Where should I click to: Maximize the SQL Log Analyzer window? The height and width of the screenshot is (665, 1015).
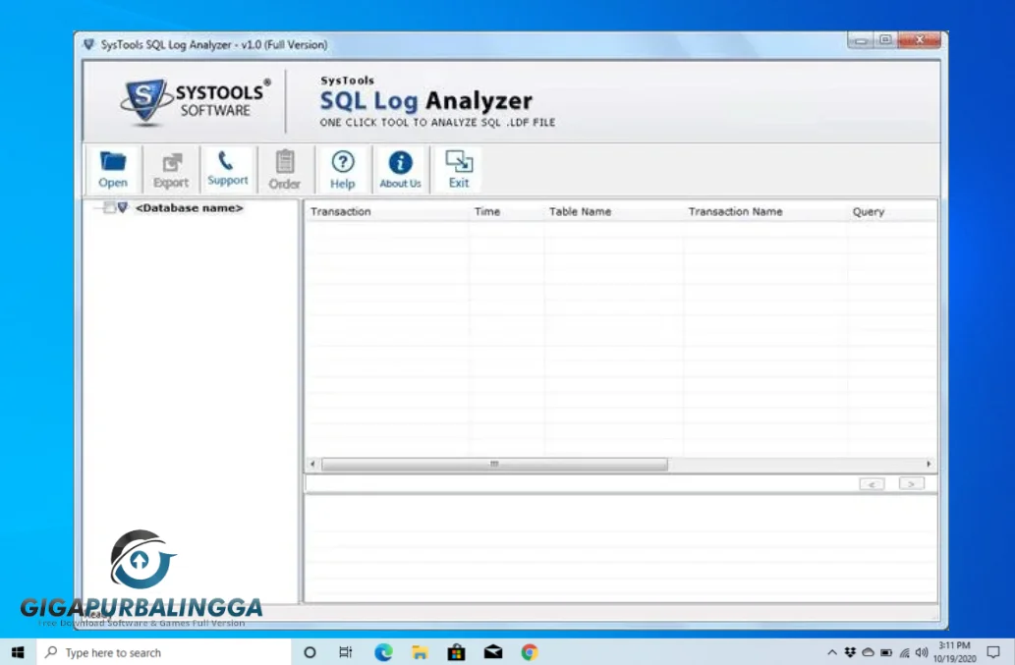pyautogui.click(x=885, y=40)
